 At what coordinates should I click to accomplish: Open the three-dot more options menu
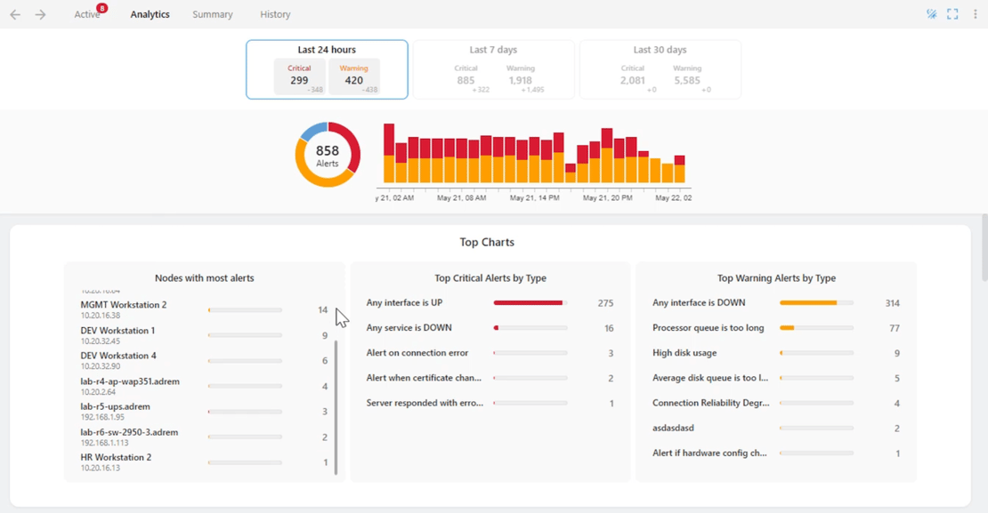click(976, 14)
